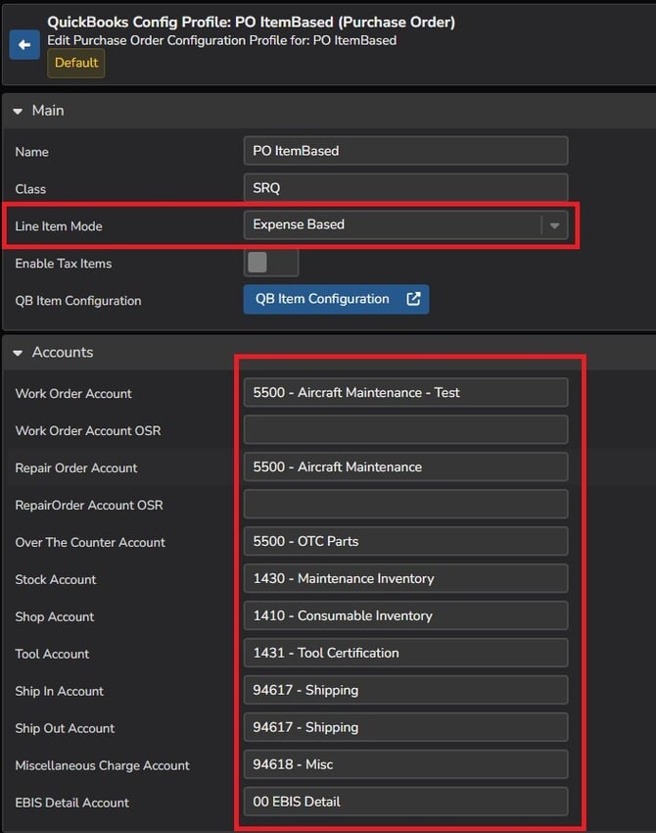Click the Ship Out Account label

(x=65, y=728)
